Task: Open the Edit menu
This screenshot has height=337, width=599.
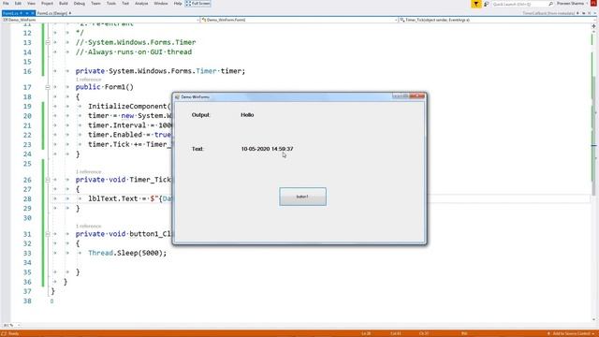Action: pyautogui.click(x=18, y=4)
